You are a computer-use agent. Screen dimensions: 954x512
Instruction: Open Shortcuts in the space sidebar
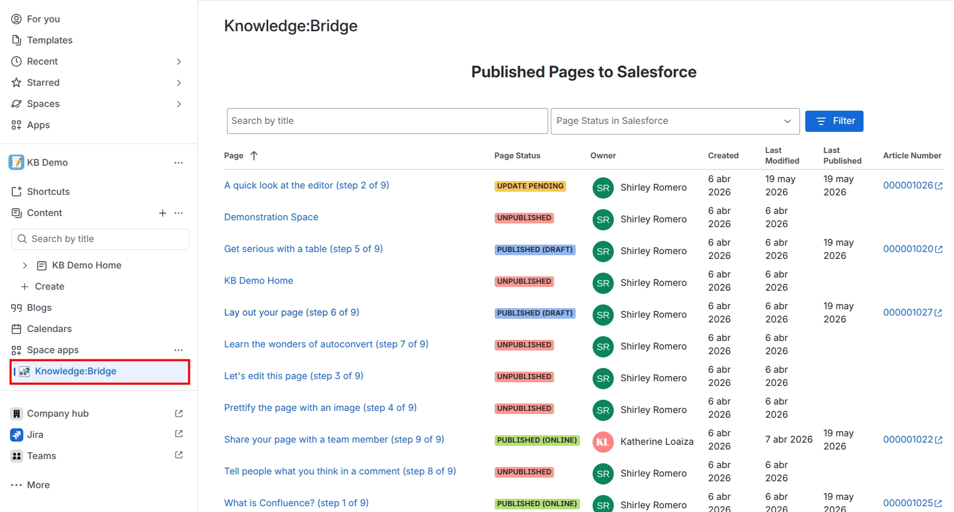[48, 192]
